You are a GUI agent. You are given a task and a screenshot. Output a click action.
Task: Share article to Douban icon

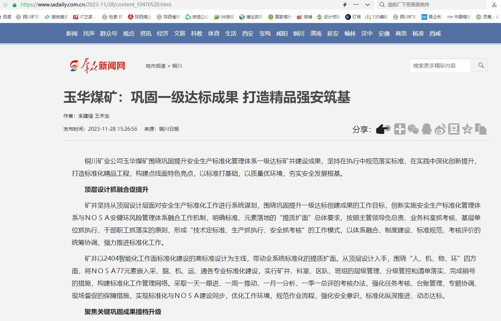click(x=453, y=129)
